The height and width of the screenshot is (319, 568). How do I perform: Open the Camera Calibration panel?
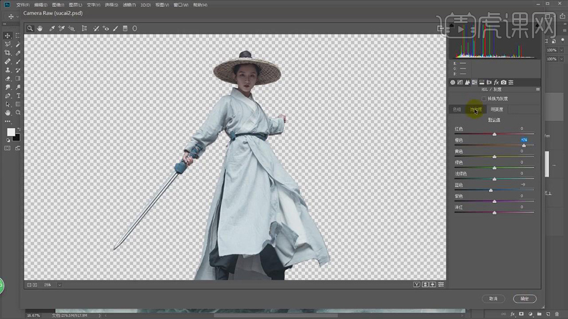coord(504,82)
